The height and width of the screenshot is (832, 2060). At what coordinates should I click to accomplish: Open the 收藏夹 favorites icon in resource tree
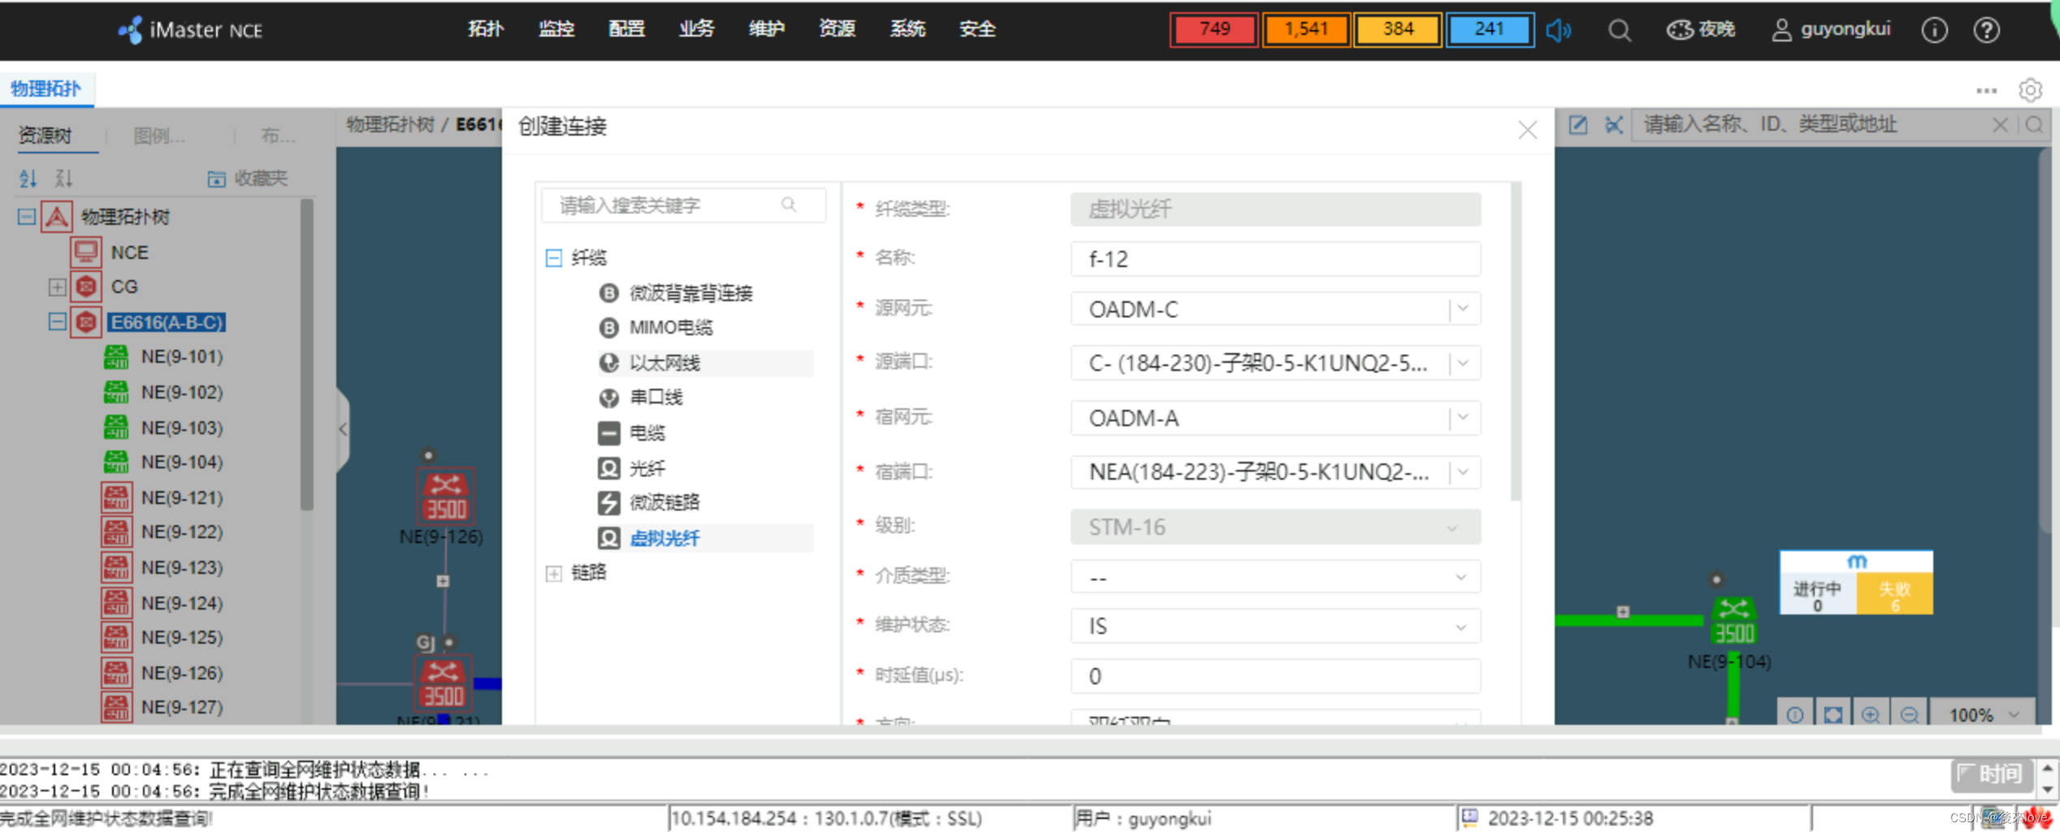tap(218, 178)
